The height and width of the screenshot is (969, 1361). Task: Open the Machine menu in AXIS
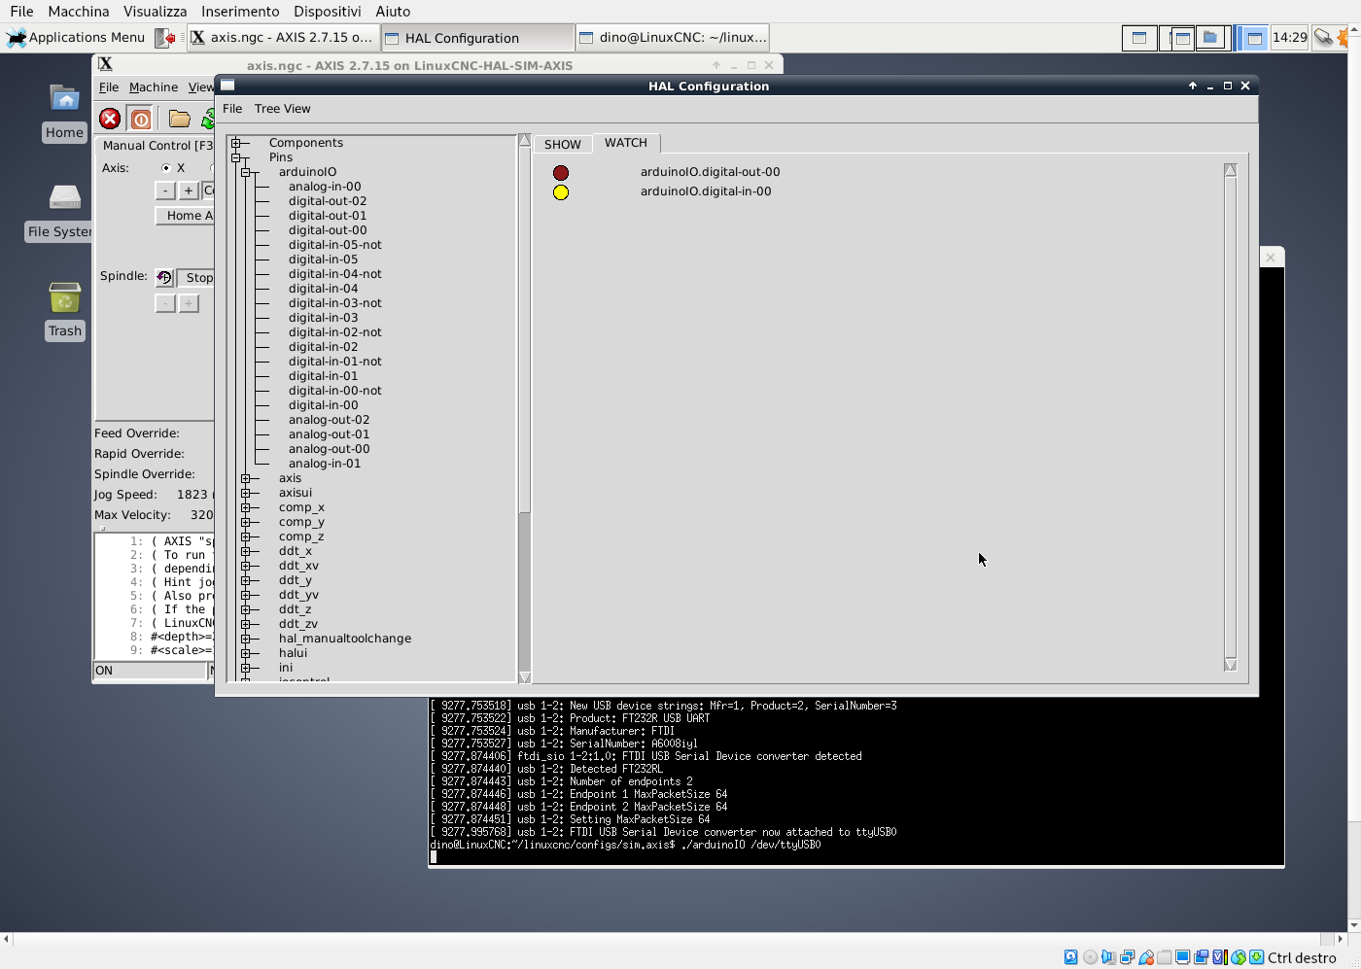tap(154, 87)
